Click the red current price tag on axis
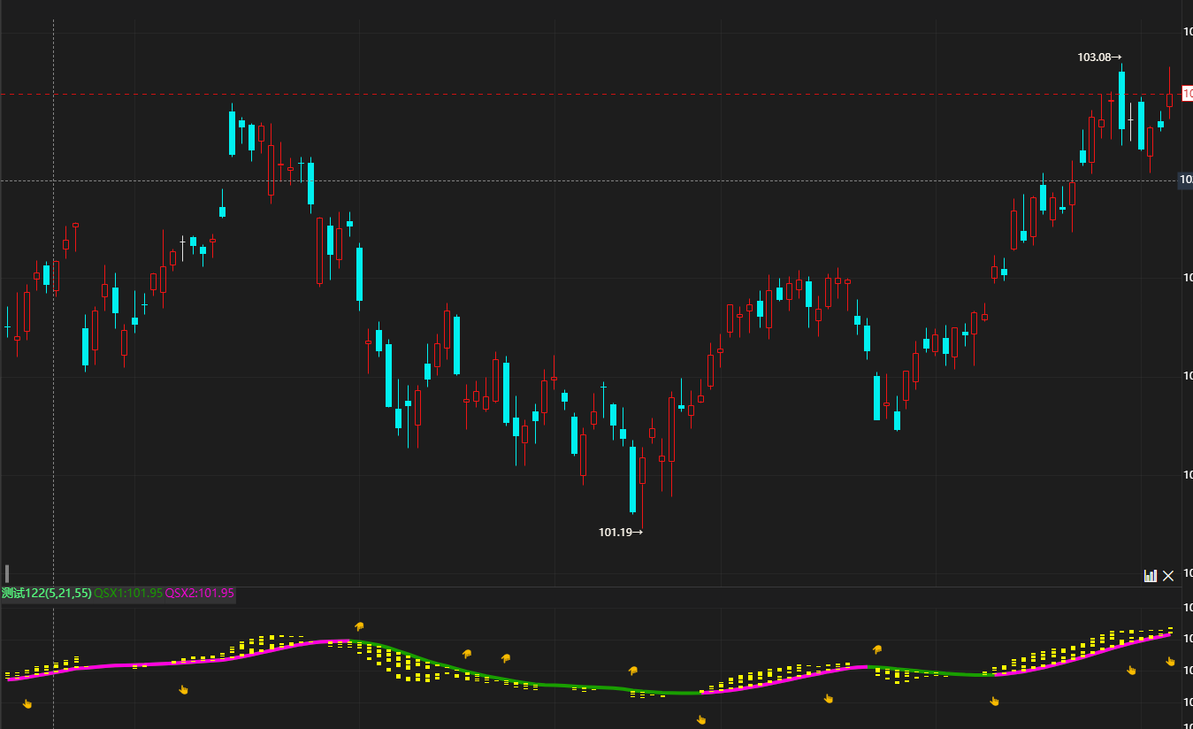This screenshot has height=729, width=1193. 1187,93
